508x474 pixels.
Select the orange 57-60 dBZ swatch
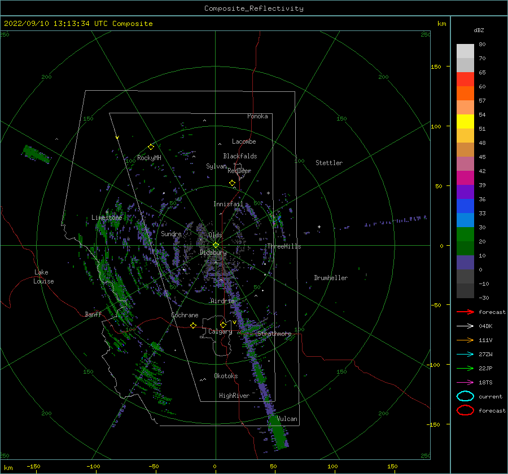(465, 94)
